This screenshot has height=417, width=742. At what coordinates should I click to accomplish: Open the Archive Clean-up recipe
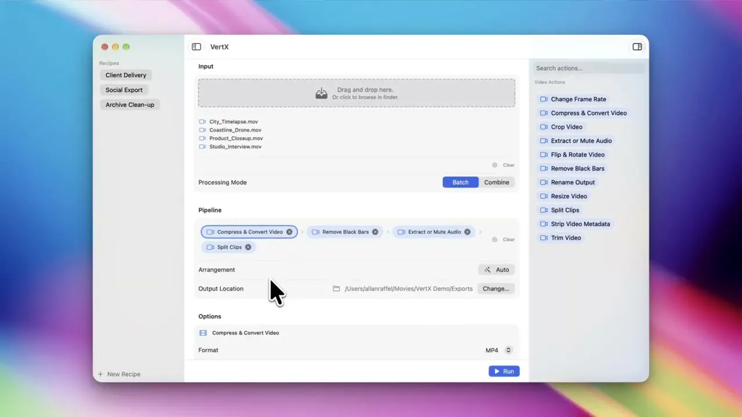tap(130, 105)
